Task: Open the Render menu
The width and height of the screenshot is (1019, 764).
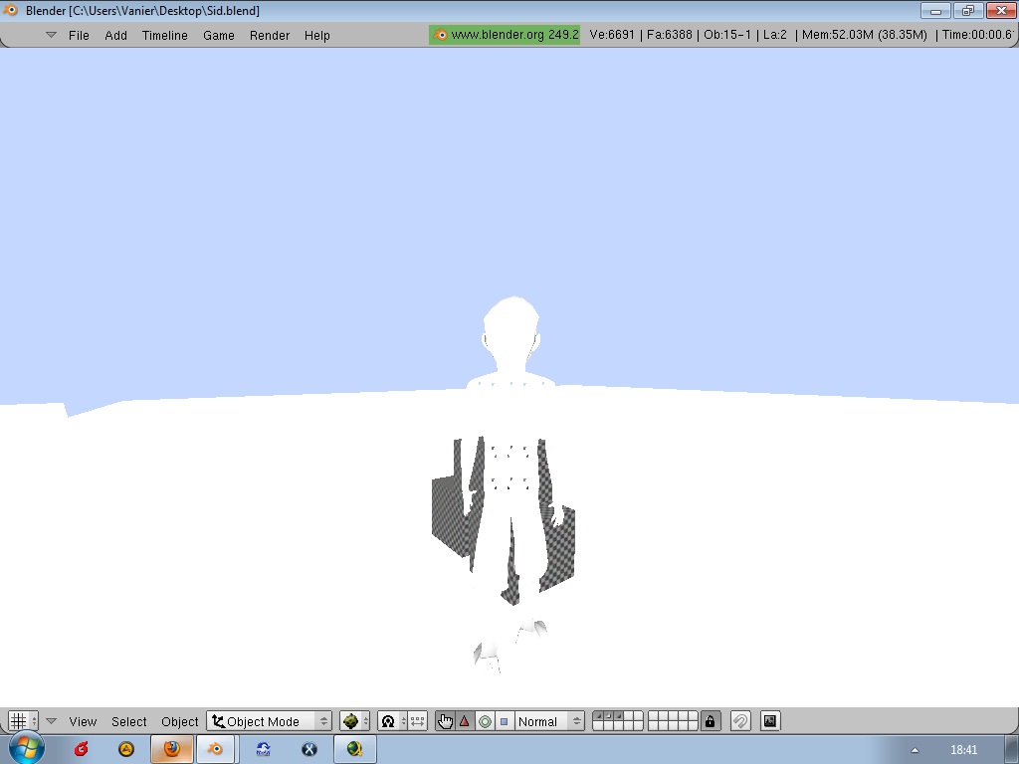Action: pyautogui.click(x=269, y=35)
